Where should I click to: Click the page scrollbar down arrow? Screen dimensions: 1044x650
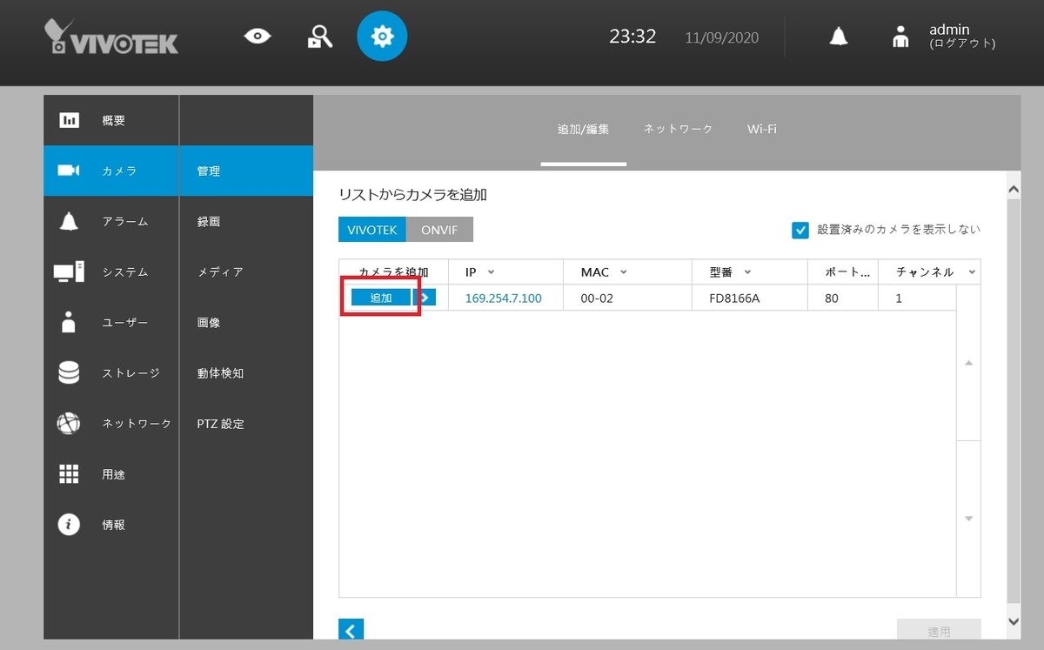(x=1013, y=621)
